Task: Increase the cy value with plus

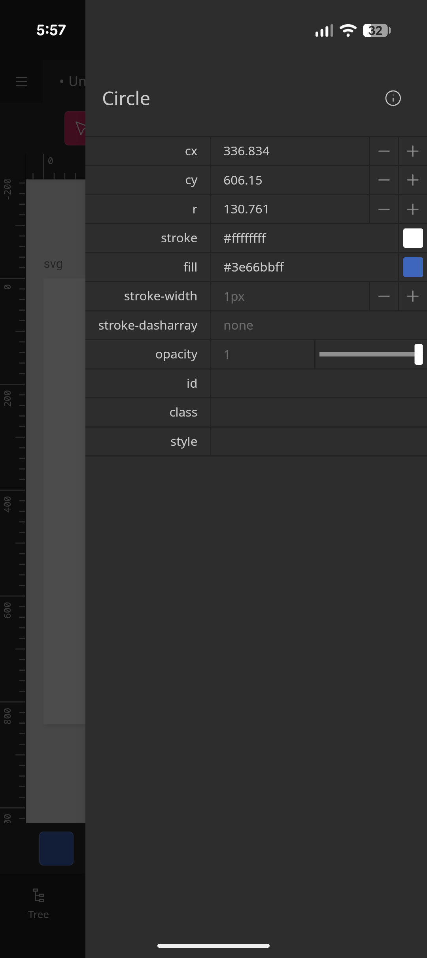Action: pyautogui.click(x=413, y=180)
